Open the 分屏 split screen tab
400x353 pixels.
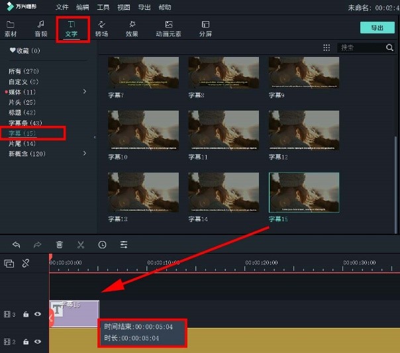click(x=205, y=29)
